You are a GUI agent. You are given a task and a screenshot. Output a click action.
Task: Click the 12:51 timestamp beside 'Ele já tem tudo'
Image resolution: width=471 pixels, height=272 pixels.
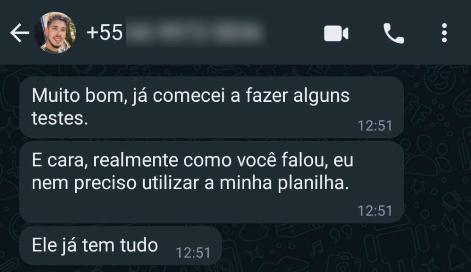193,253
